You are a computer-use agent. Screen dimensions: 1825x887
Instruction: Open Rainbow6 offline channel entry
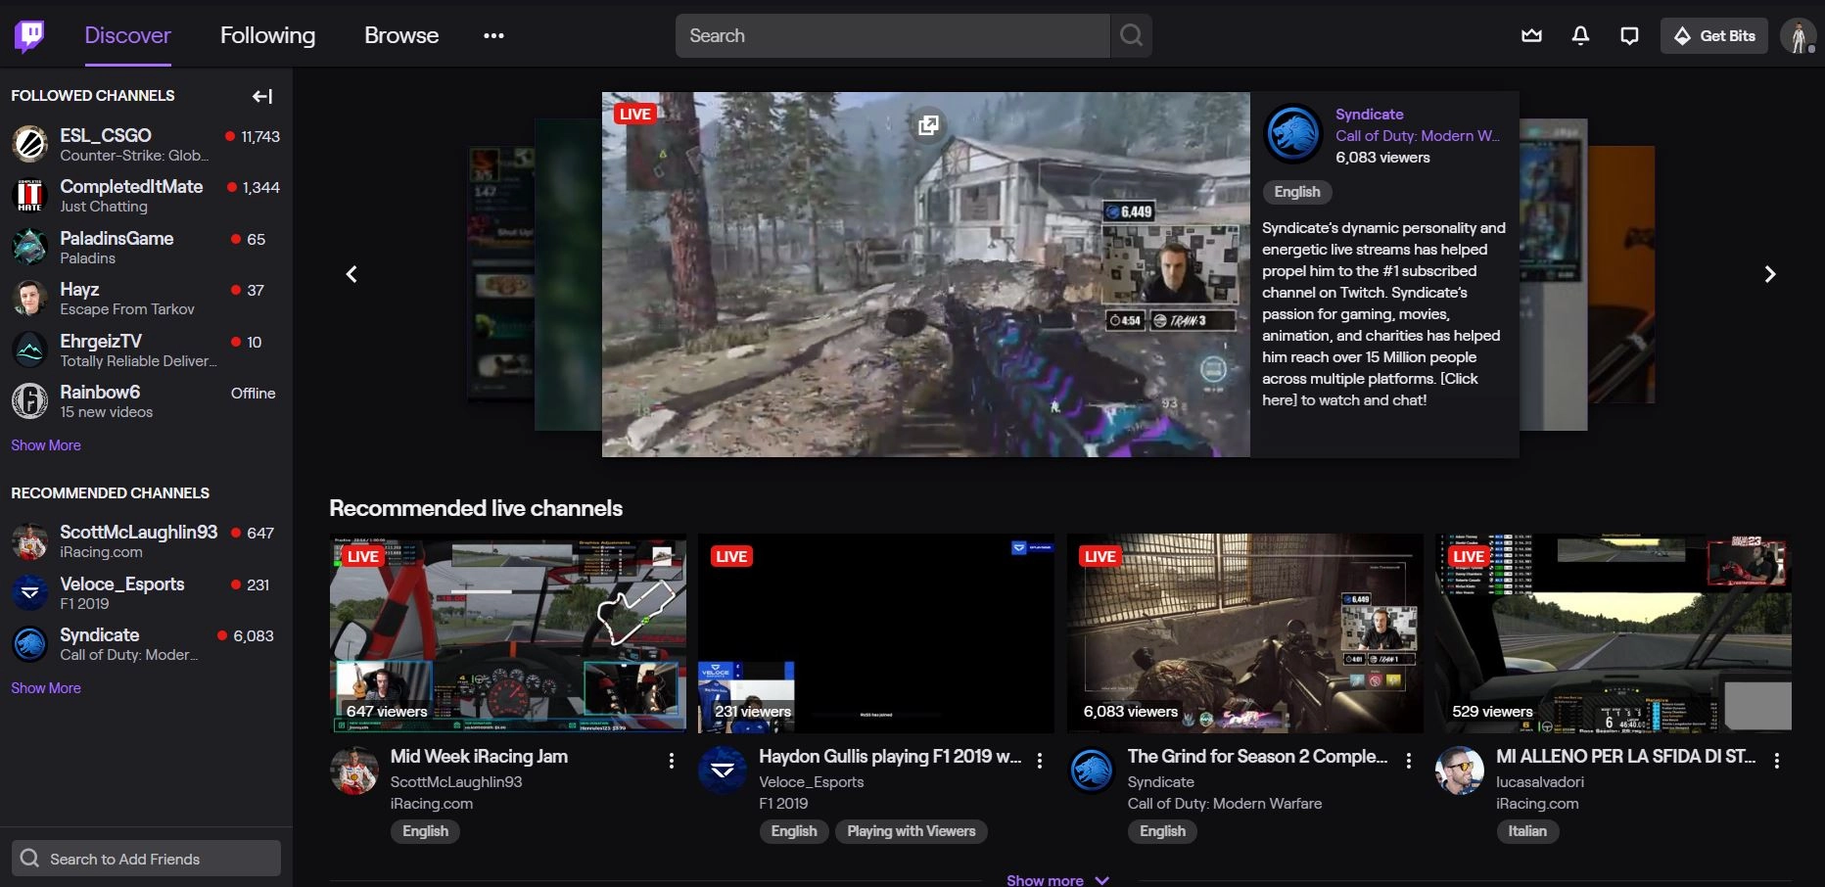[147, 400]
